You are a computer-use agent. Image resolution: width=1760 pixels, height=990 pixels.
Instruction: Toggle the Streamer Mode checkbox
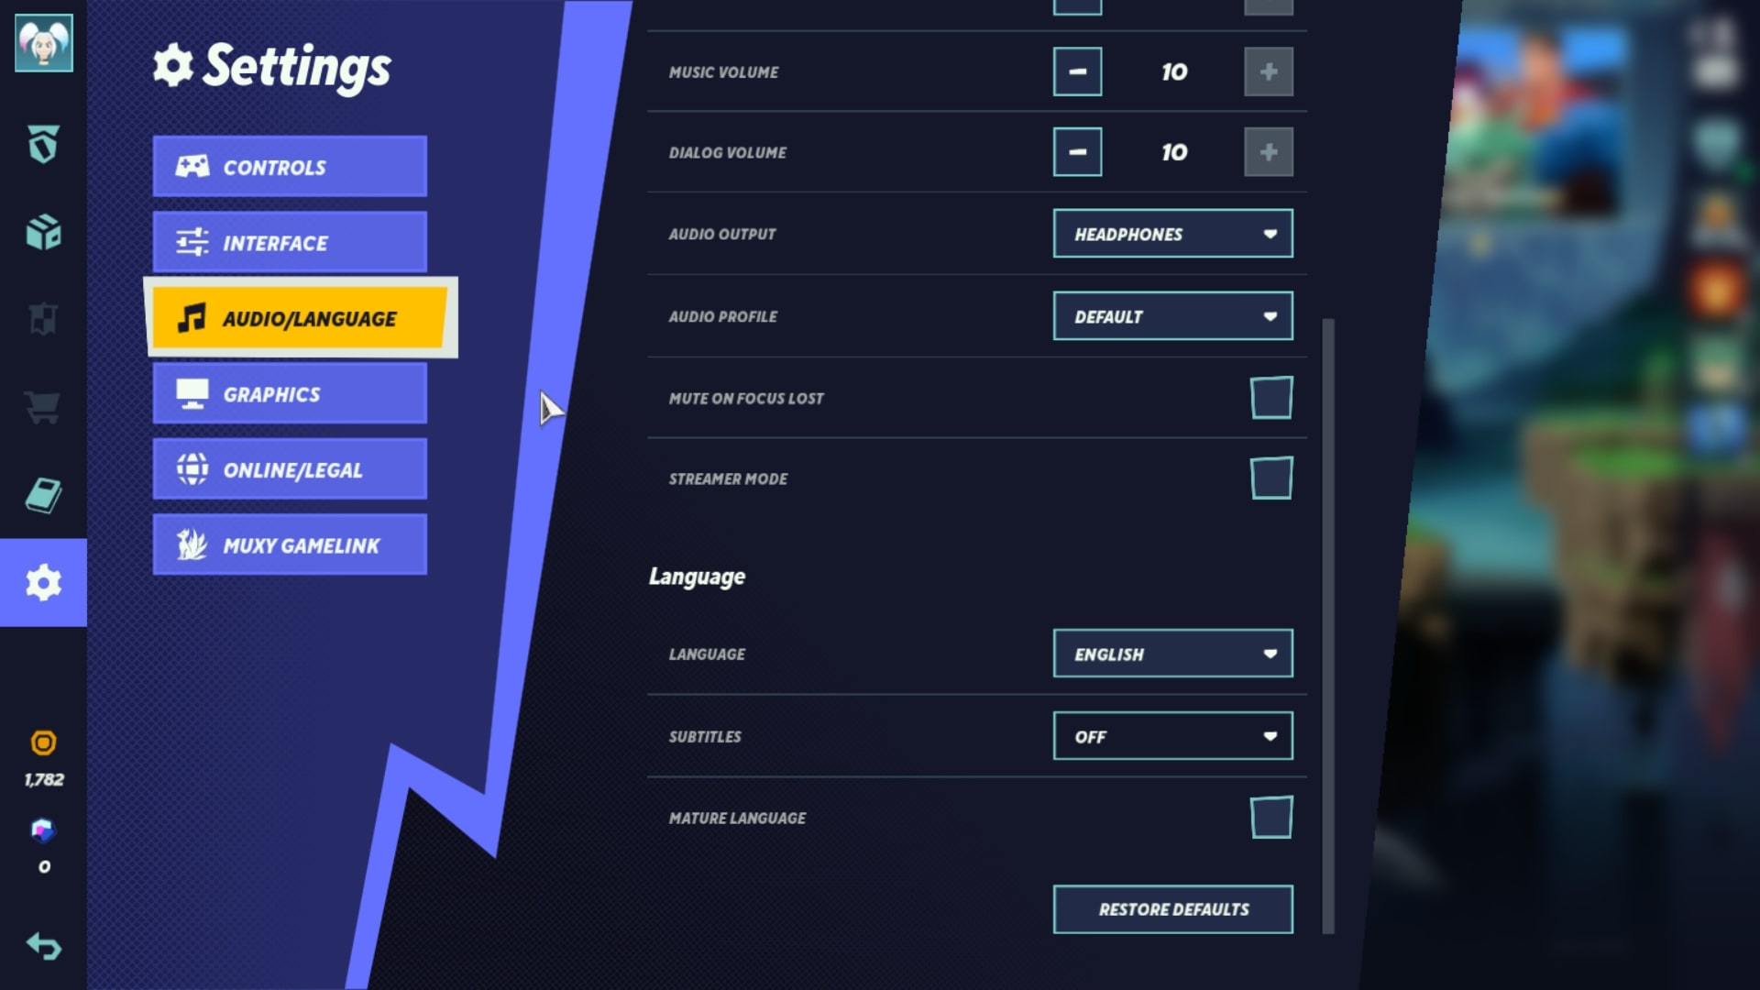[x=1270, y=478]
